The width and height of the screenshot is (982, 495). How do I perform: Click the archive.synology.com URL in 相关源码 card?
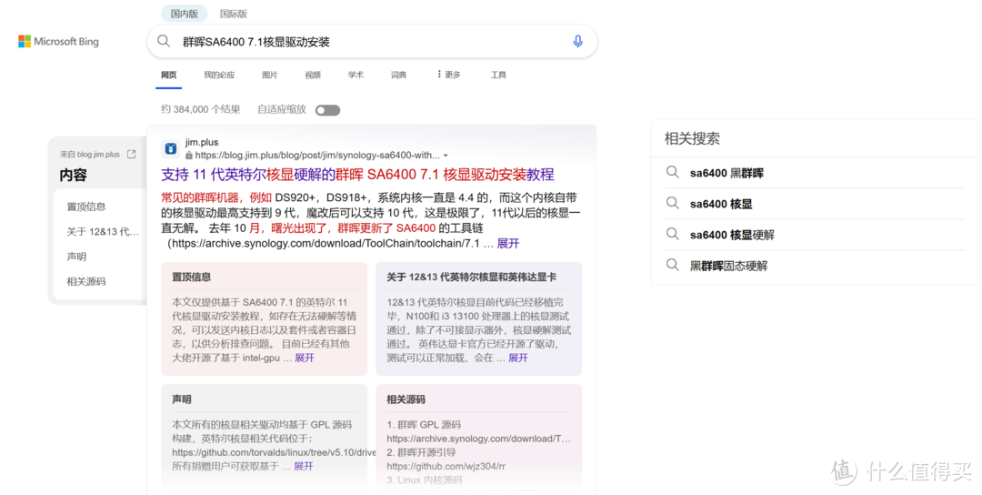pyautogui.click(x=478, y=439)
